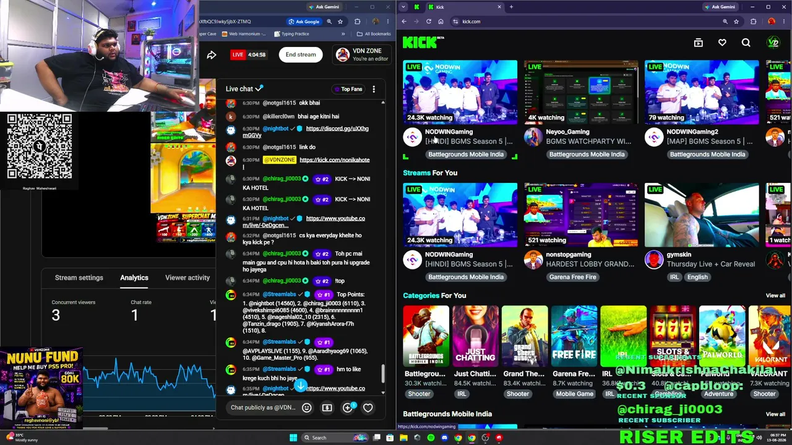Click the kick.com address bar
792x445 pixels.
[585, 22]
